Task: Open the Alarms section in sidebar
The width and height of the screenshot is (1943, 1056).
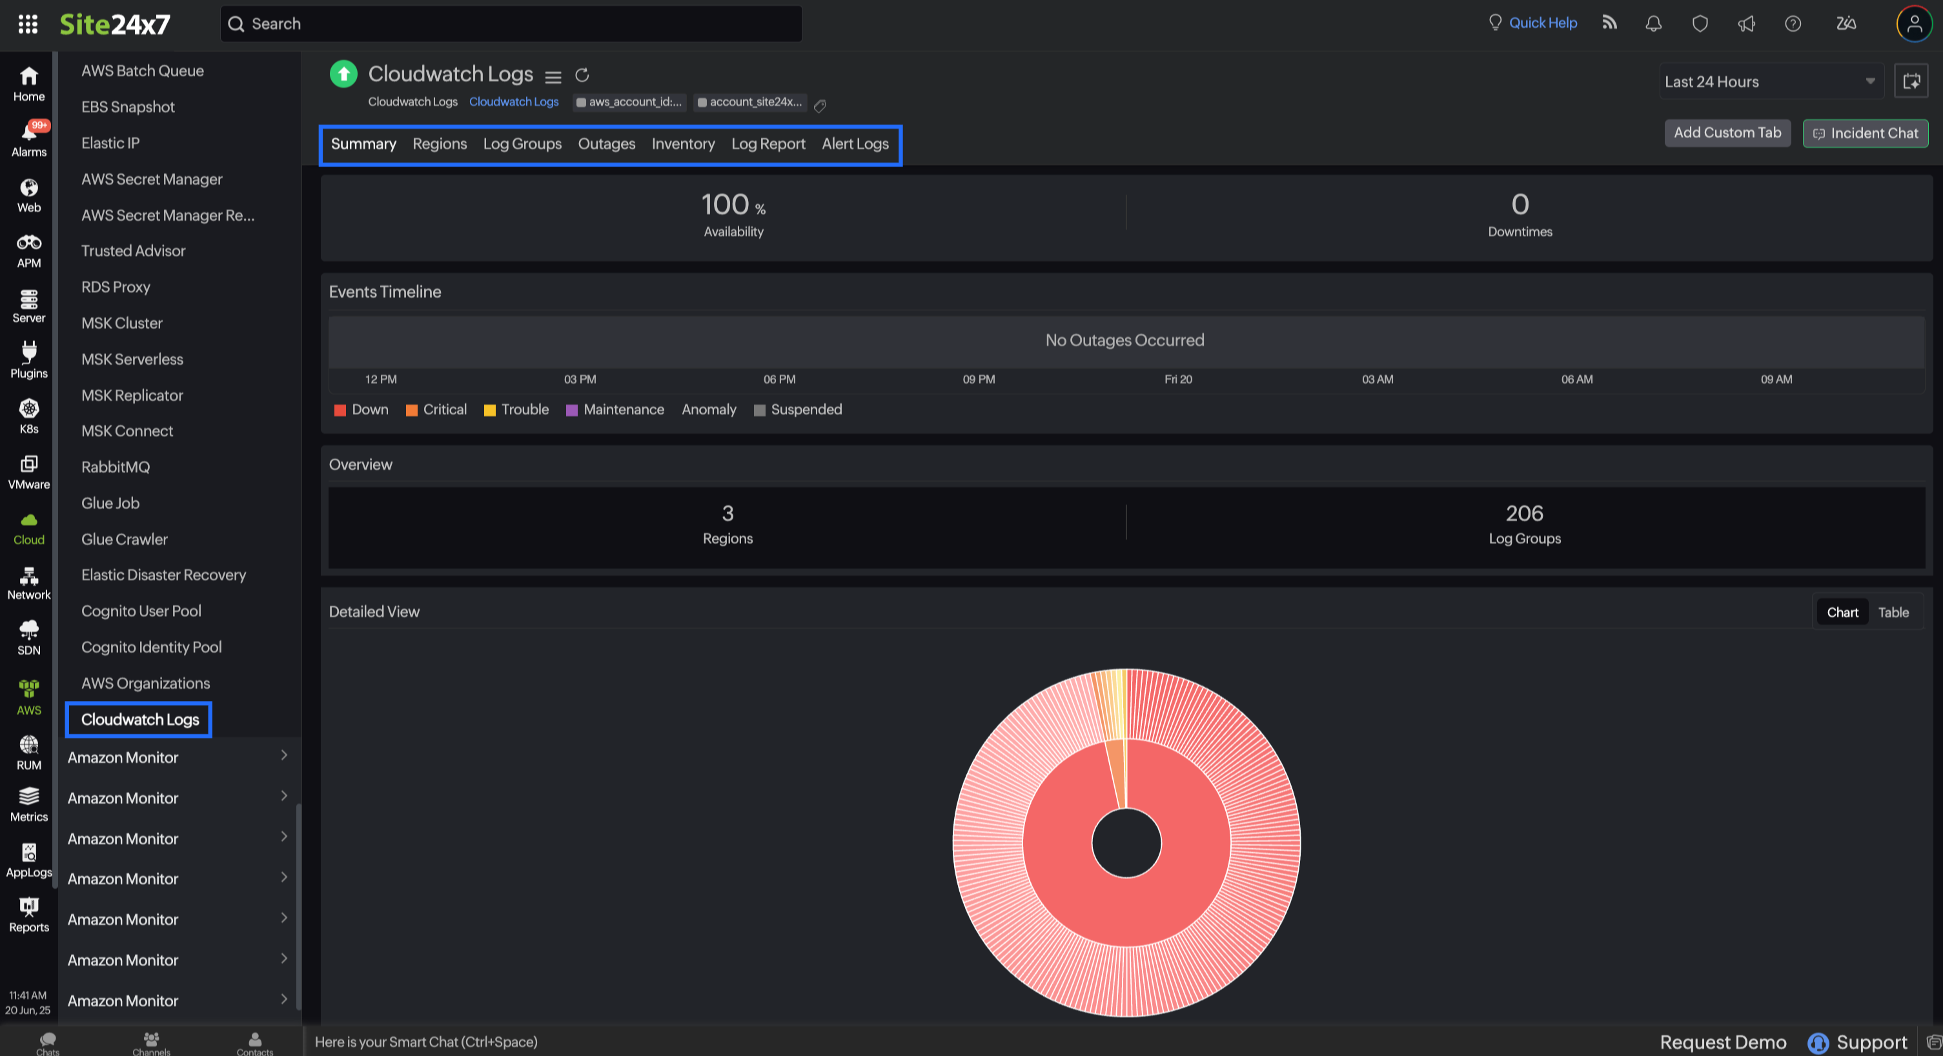Action: point(28,139)
